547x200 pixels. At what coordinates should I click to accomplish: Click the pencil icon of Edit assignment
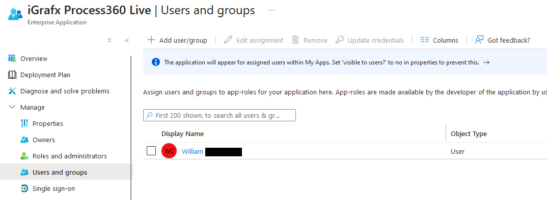point(228,40)
